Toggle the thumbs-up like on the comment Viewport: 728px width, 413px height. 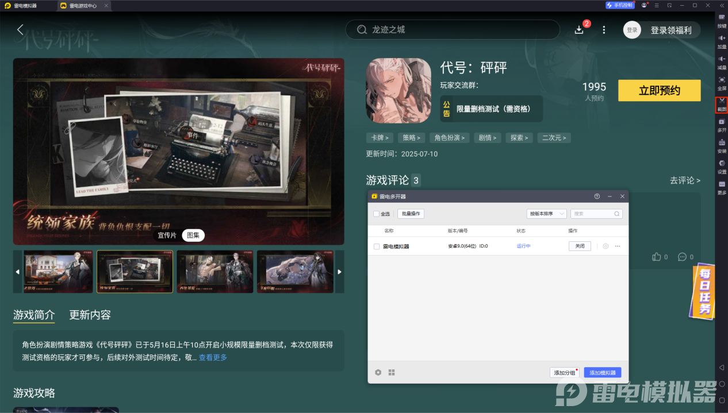tap(657, 257)
